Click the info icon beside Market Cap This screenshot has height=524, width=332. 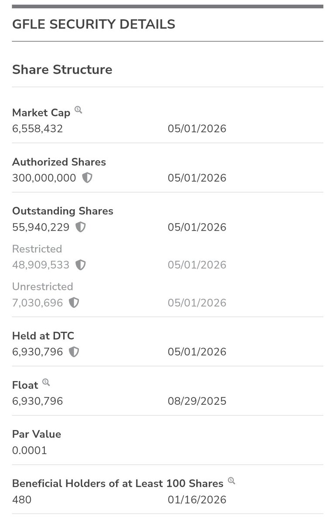coord(78,110)
